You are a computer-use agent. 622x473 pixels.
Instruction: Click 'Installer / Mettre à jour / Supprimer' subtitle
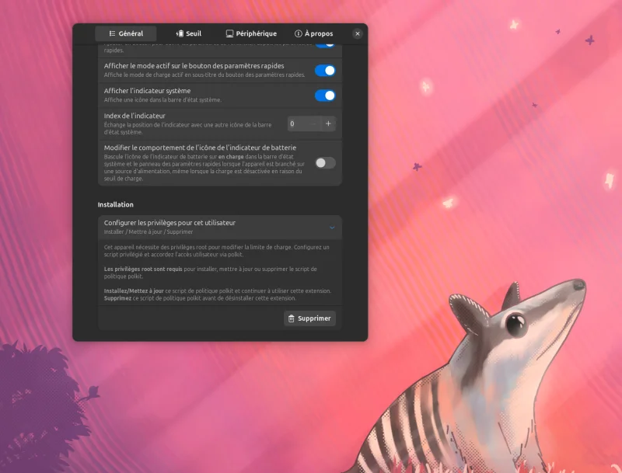coord(149,231)
